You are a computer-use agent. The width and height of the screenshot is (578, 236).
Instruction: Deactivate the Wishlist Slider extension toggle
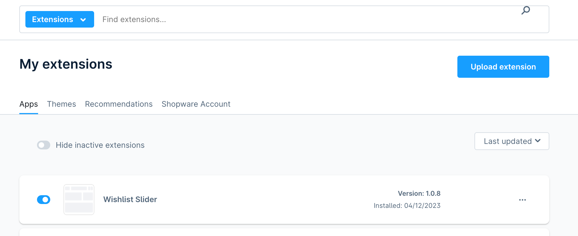pos(44,200)
